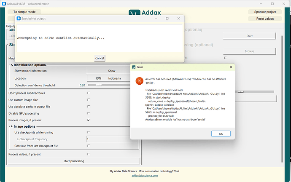Minimize the SpeciesNet output window
This screenshot has width=291, height=182.
[156, 19]
